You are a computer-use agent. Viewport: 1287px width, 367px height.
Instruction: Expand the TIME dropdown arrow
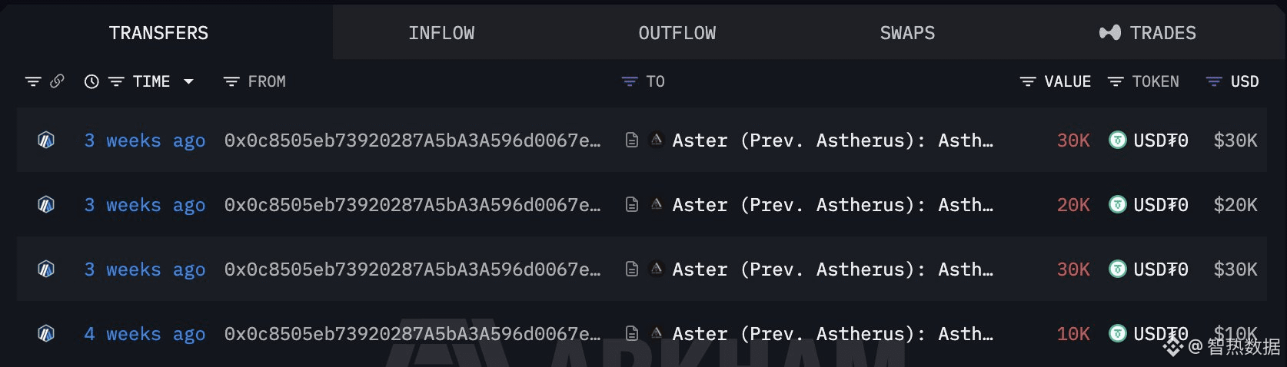point(188,81)
